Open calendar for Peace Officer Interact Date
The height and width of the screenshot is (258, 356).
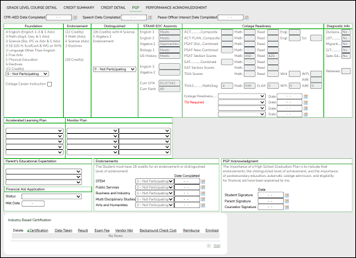[247, 17]
